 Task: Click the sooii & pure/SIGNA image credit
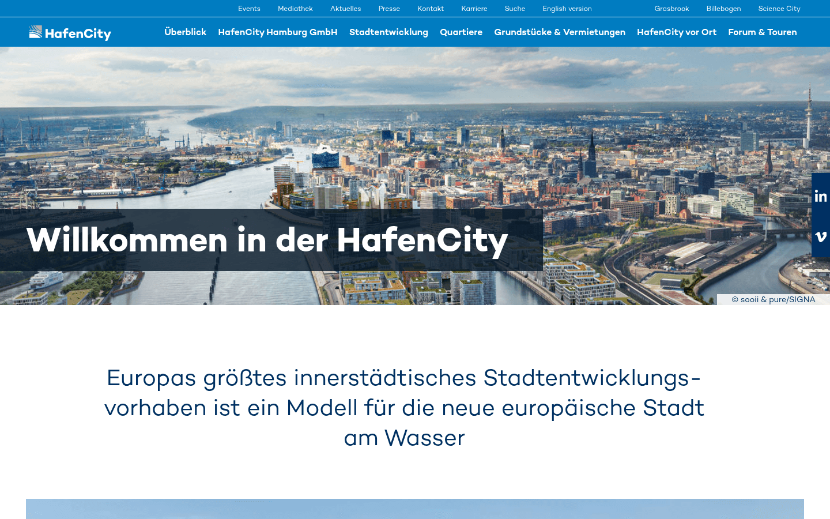[774, 299]
